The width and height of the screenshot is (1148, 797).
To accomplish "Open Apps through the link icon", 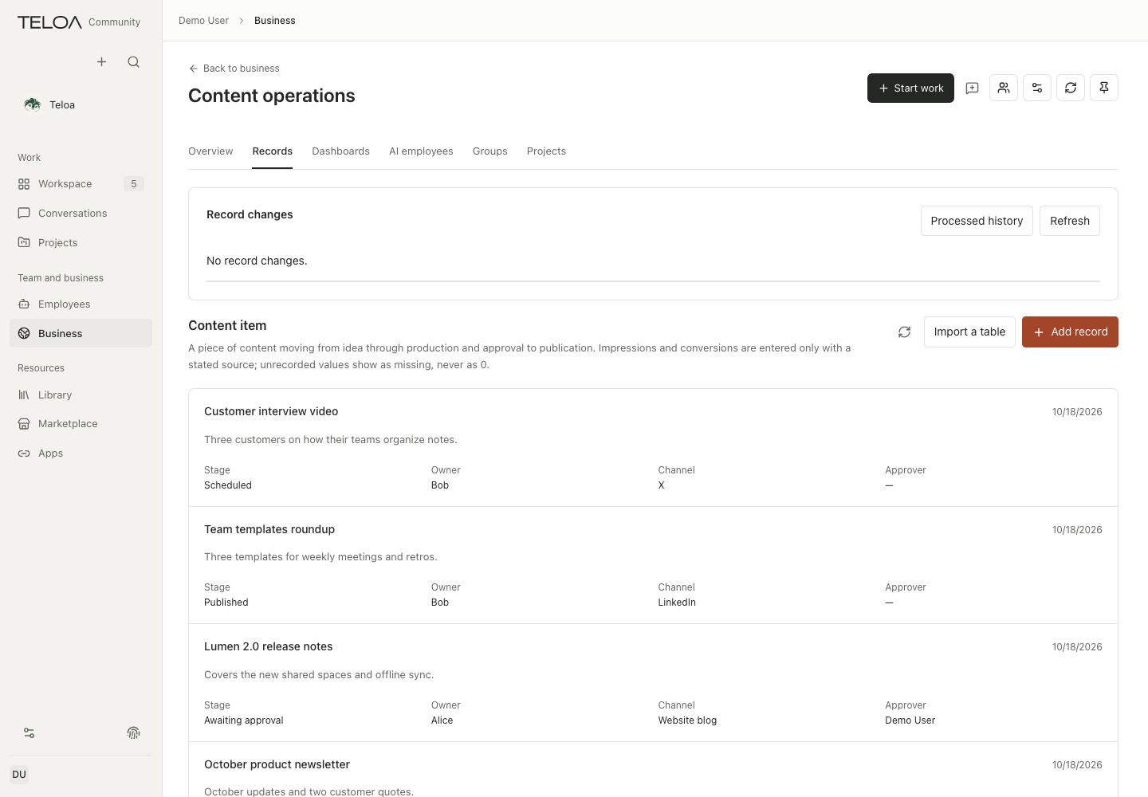I will [24, 453].
